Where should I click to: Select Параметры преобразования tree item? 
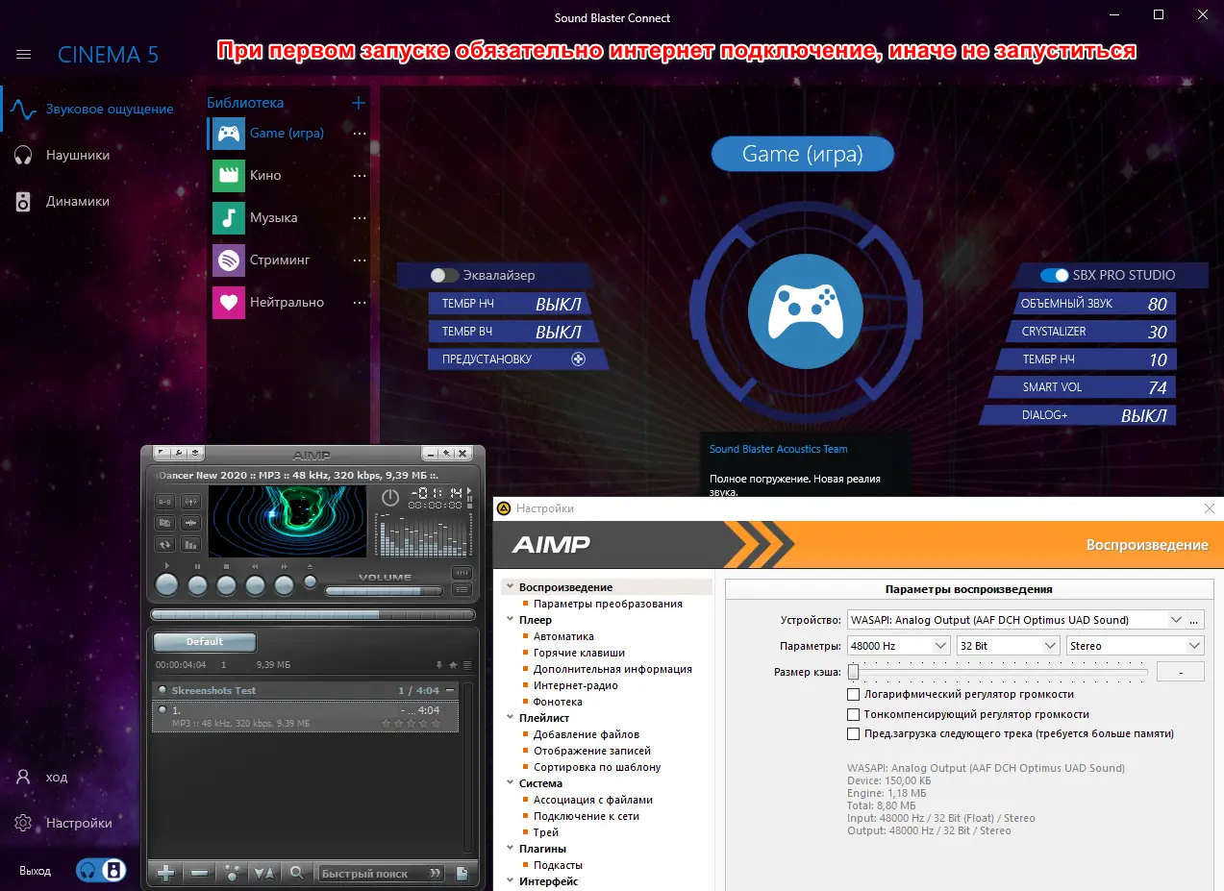608,604
